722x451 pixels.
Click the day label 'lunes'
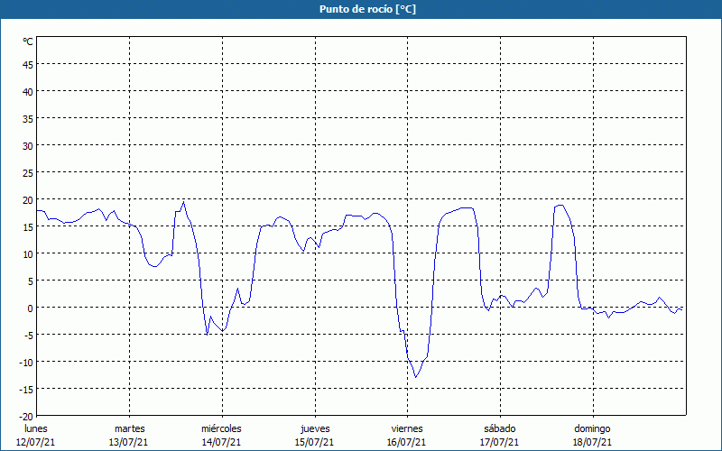[x=36, y=429]
